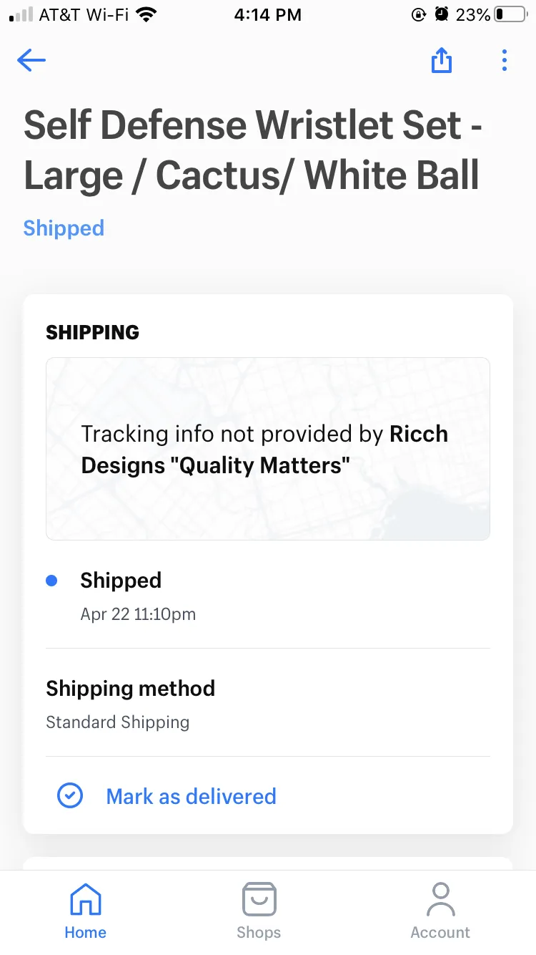Tap the Shipping method Standard Shipping row

[x=268, y=704]
